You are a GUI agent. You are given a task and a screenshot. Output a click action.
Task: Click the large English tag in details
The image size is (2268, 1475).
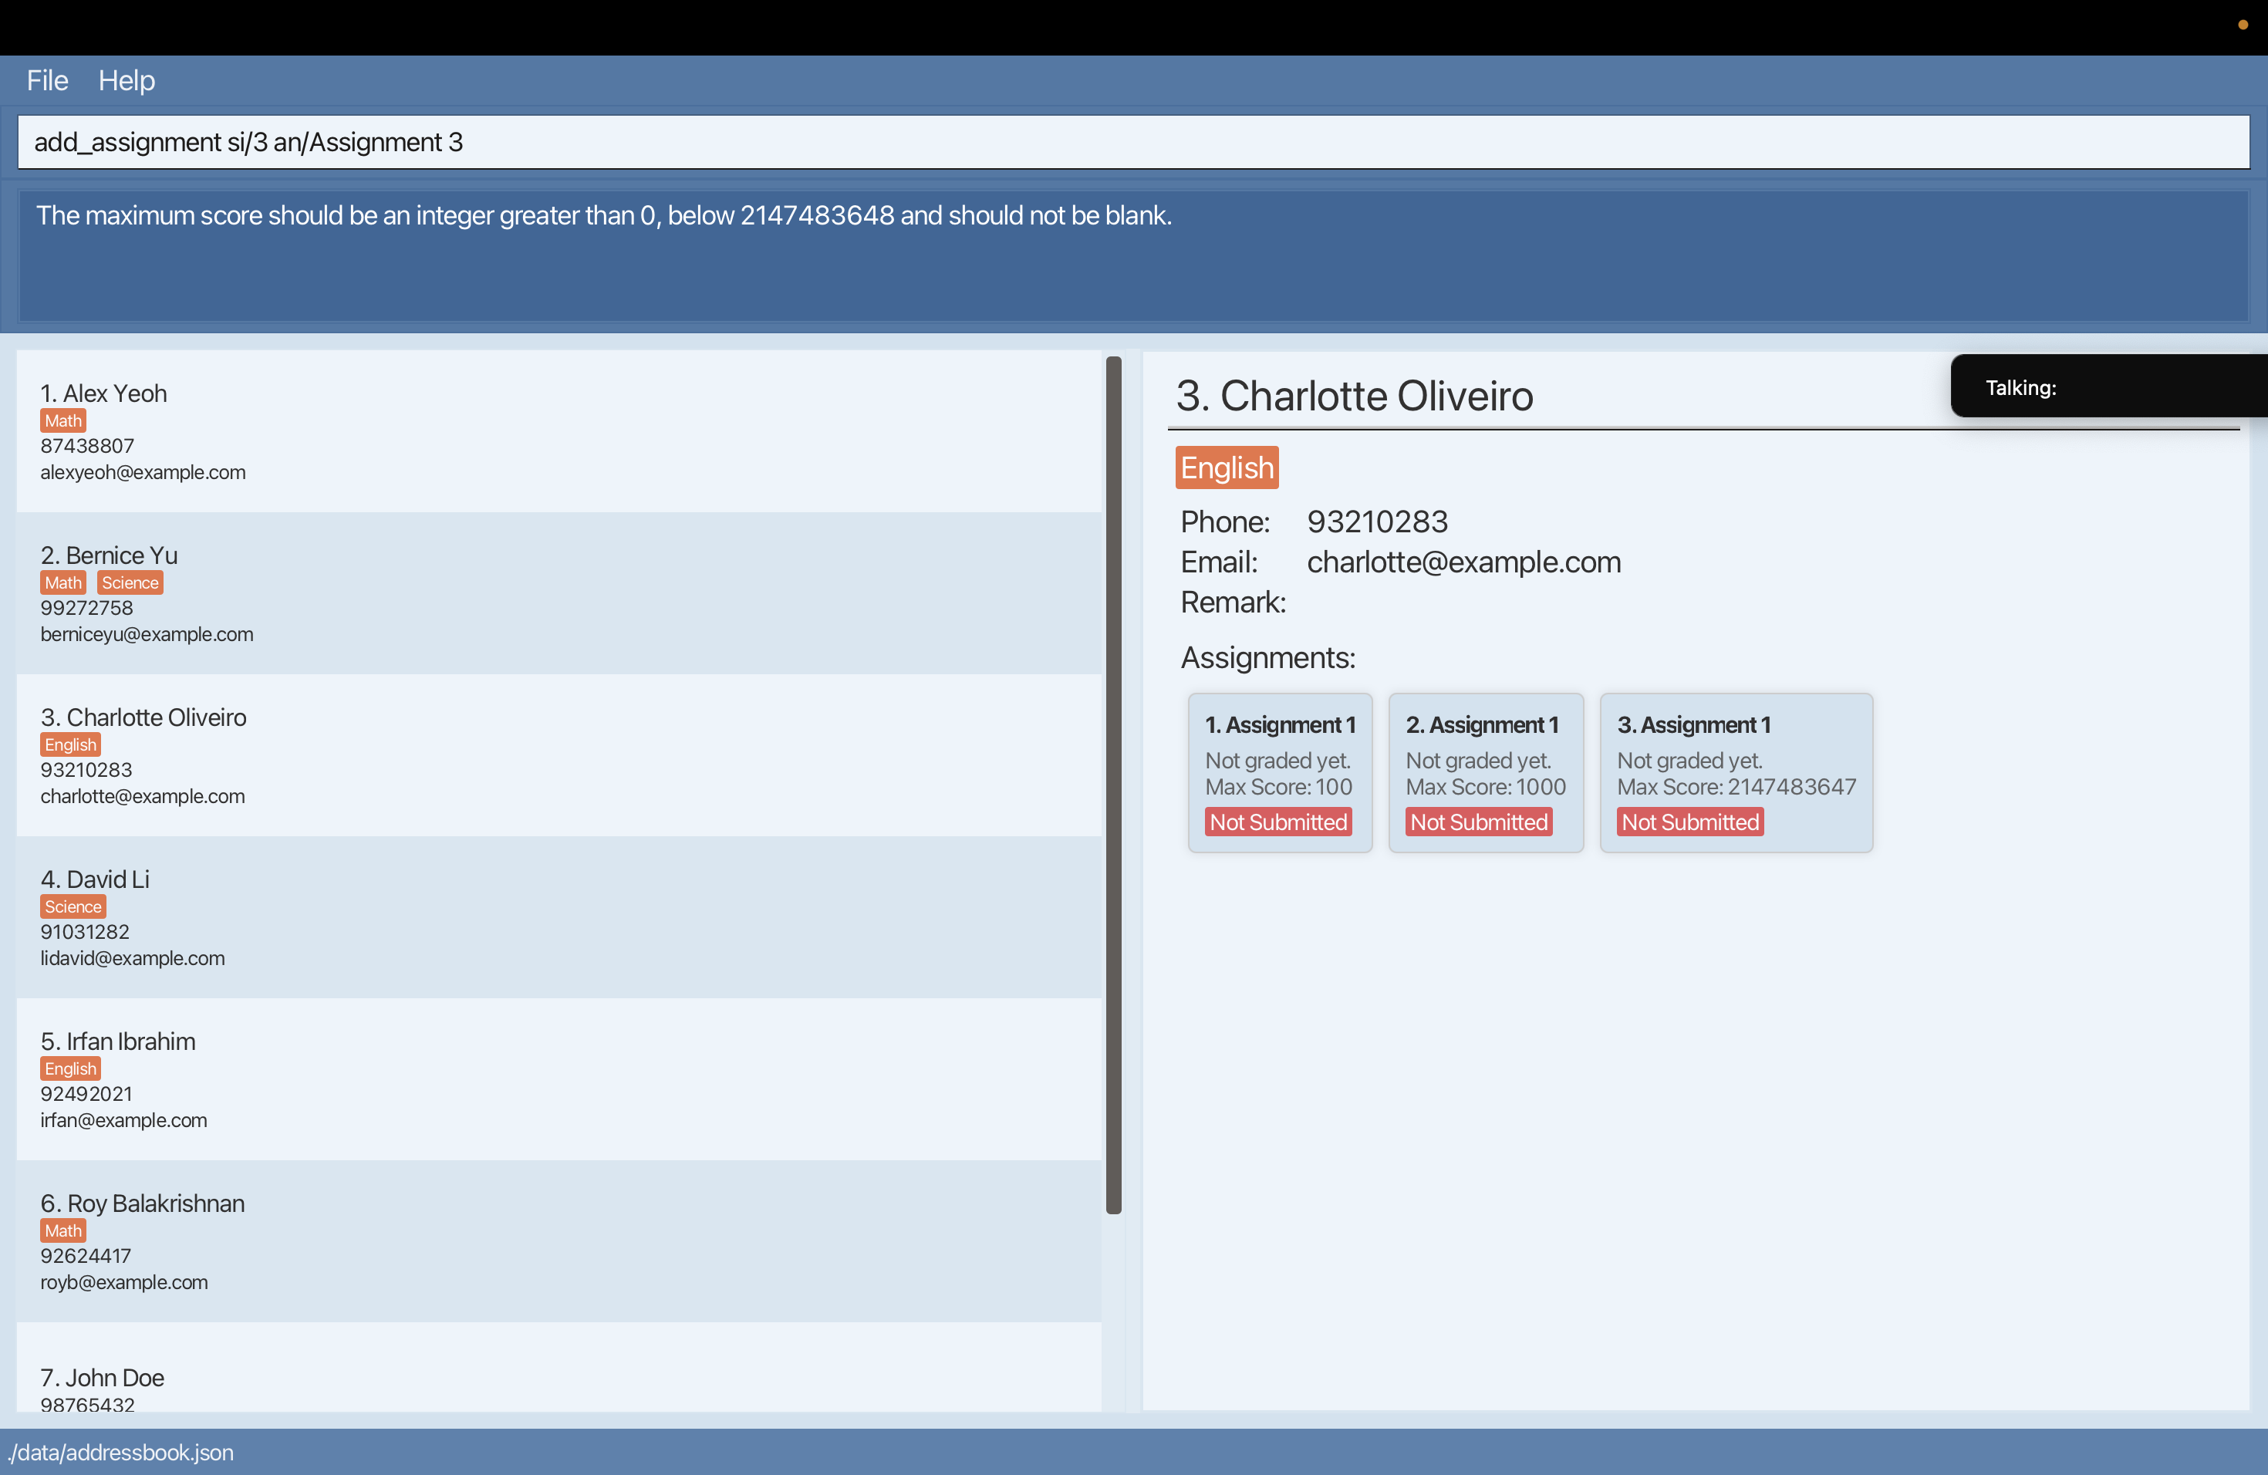coord(1227,467)
